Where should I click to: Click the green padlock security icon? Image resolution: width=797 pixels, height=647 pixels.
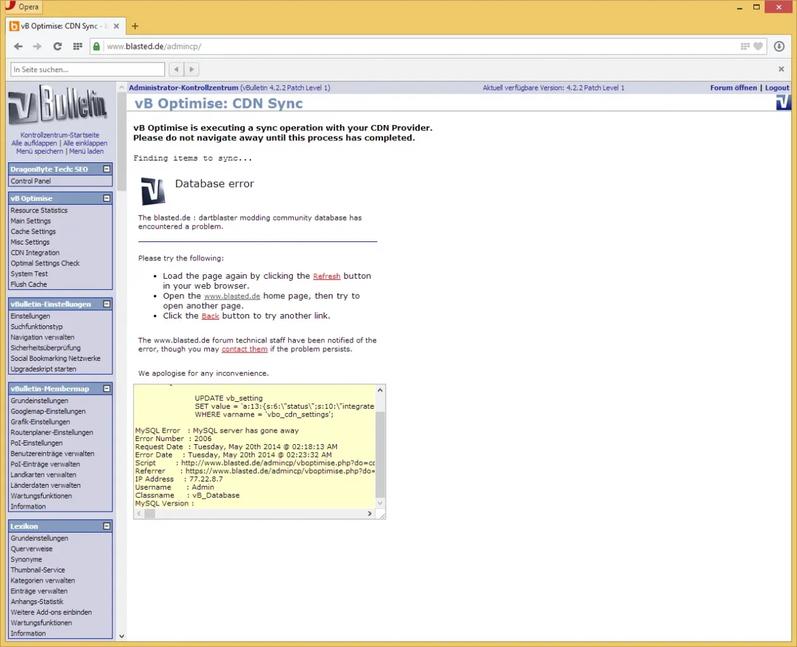(x=96, y=46)
